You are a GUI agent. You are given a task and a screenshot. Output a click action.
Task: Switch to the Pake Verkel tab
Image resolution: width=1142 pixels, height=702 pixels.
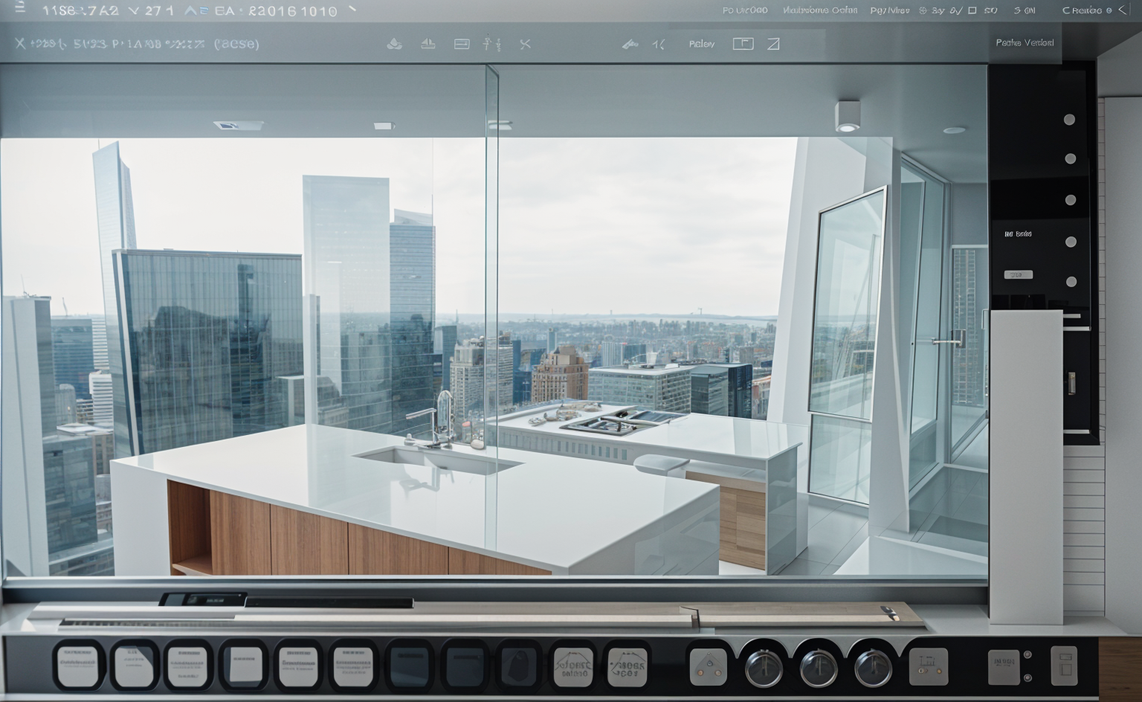(x=1024, y=42)
